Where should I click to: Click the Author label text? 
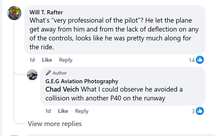(x=60, y=73)
